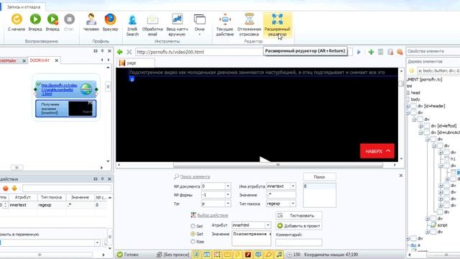
Task: Click the yellow bulb icon in element tree
Action: tap(411, 71)
